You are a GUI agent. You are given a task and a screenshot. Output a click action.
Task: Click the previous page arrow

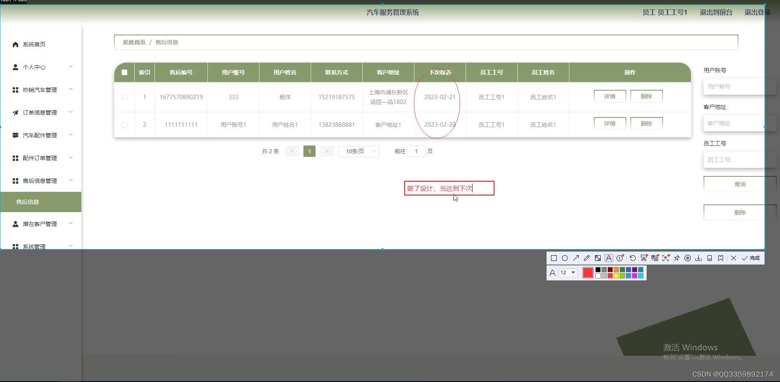(x=292, y=151)
